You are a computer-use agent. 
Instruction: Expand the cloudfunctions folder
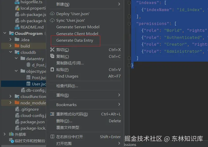[10, 96]
